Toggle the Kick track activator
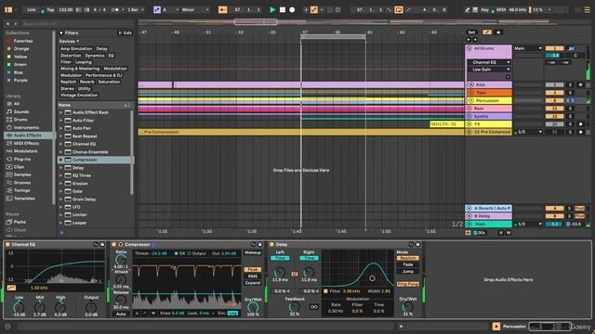 tap(554, 84)
